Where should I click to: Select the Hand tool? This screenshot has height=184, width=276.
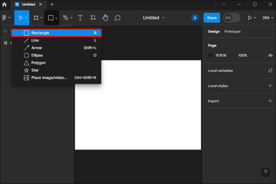tap(105, 18)
